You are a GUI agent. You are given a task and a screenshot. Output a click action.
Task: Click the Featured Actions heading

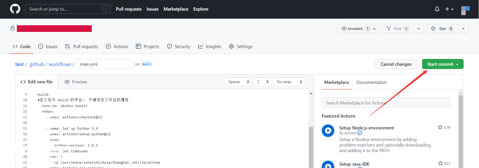tap(338, 116)
